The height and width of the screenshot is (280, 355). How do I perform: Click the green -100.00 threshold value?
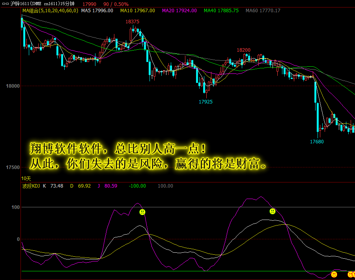pyautogui.click(x=137, y=186)
